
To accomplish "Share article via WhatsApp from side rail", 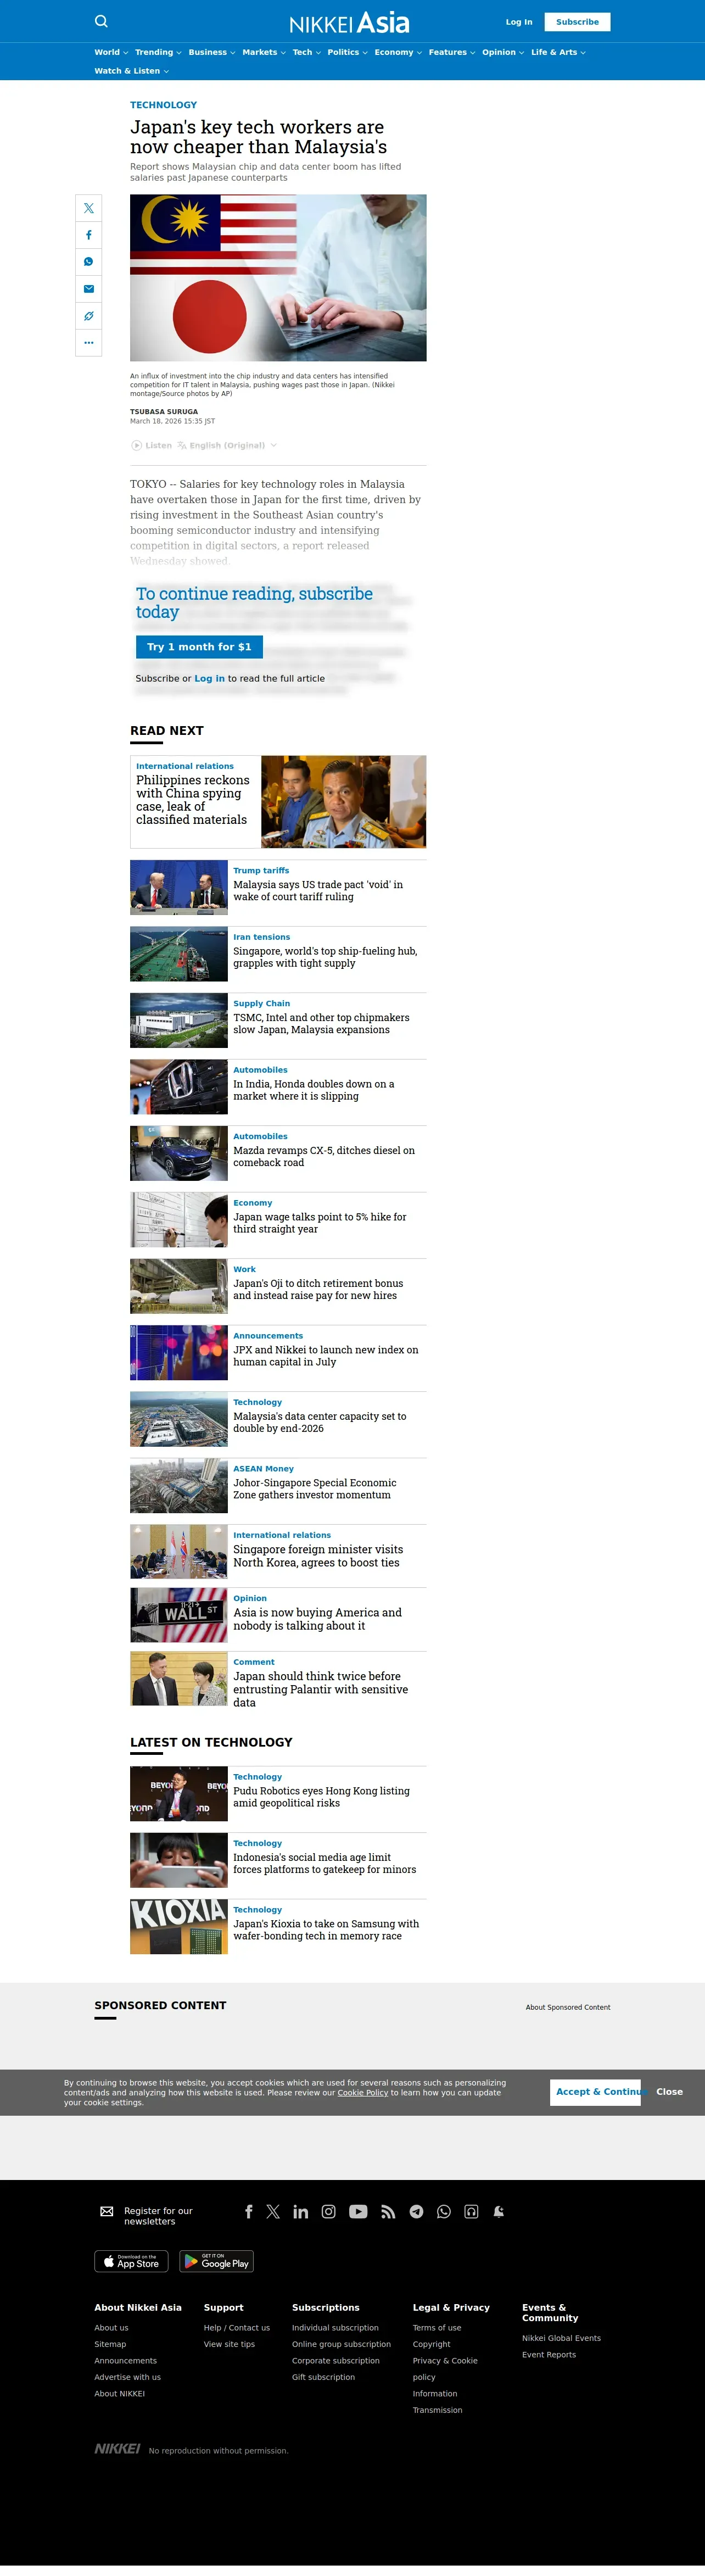I will coord(89,262).
